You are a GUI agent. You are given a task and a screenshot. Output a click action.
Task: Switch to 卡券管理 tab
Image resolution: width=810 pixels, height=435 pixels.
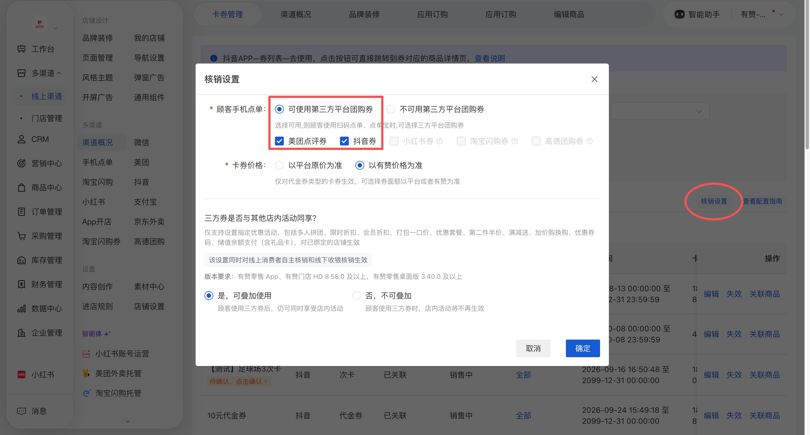227,15
